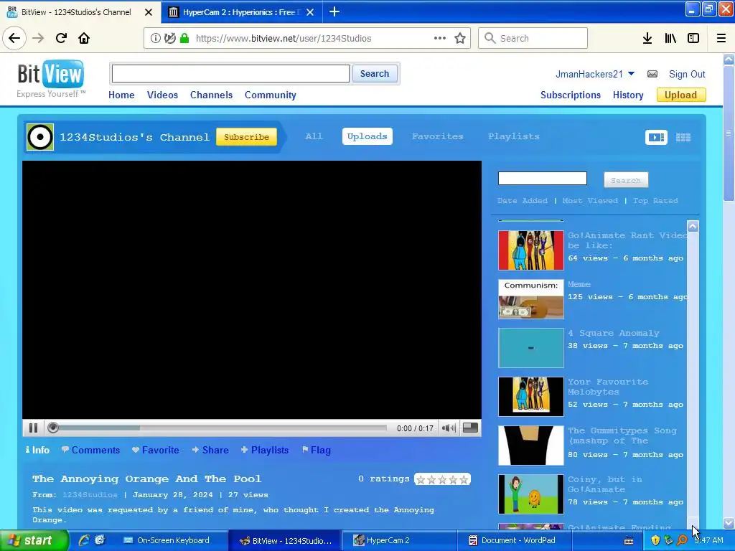Image resolution: width=735 pixels, height=551 pixels.
Task: Reload the page with the refresh icon
Action: [61, 38]
